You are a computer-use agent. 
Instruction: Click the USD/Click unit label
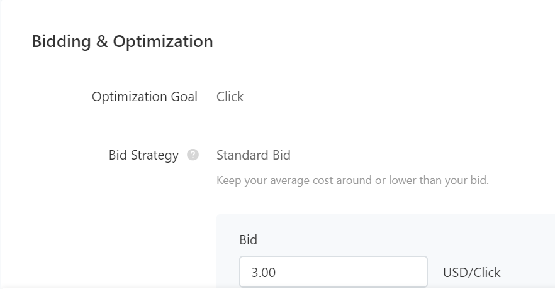click(x=472, y=273)
